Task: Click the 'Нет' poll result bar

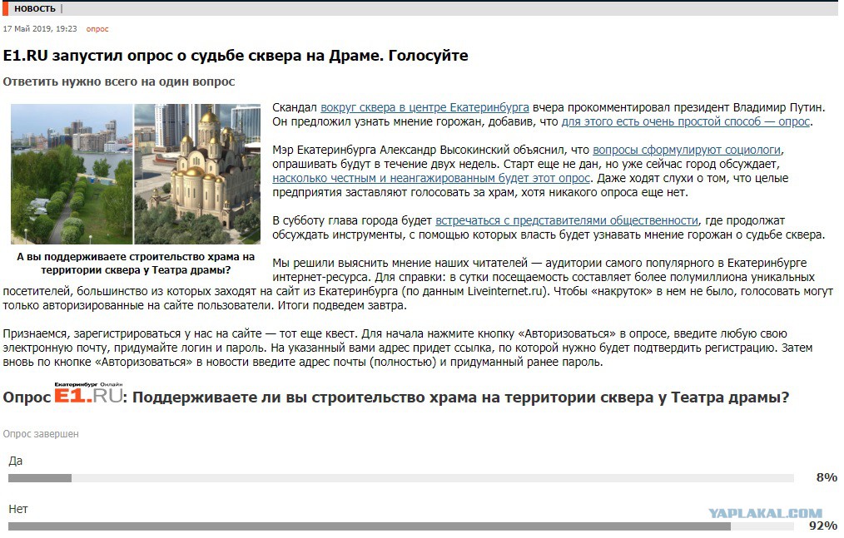Action: point(401,526)
